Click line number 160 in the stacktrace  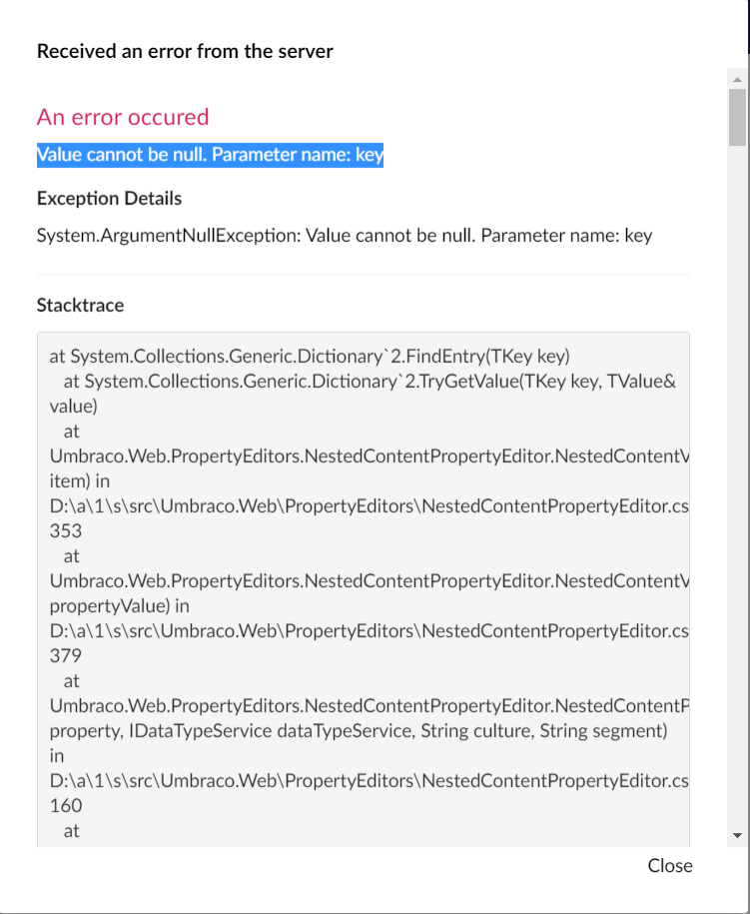(66, 805)
